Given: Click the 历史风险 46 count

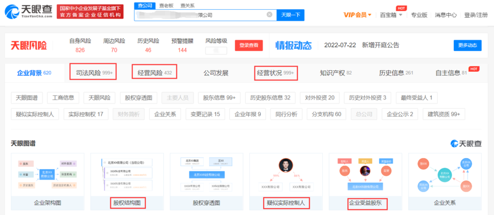Looking at the screenshot, I should tap(148, 50).
